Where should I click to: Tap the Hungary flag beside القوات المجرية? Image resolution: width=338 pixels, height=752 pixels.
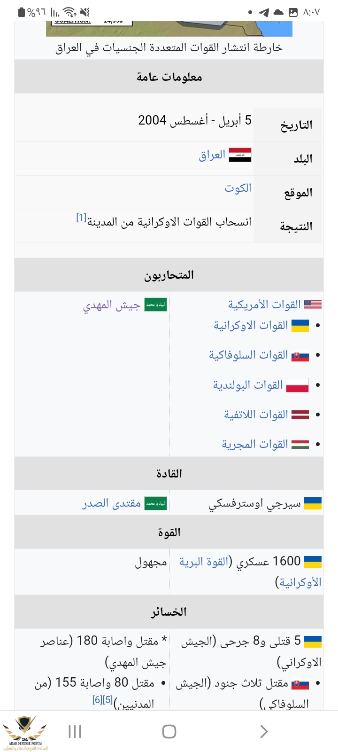(300, 445)
